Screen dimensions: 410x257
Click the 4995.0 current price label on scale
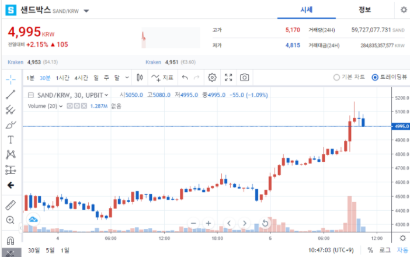pos(401,126)
